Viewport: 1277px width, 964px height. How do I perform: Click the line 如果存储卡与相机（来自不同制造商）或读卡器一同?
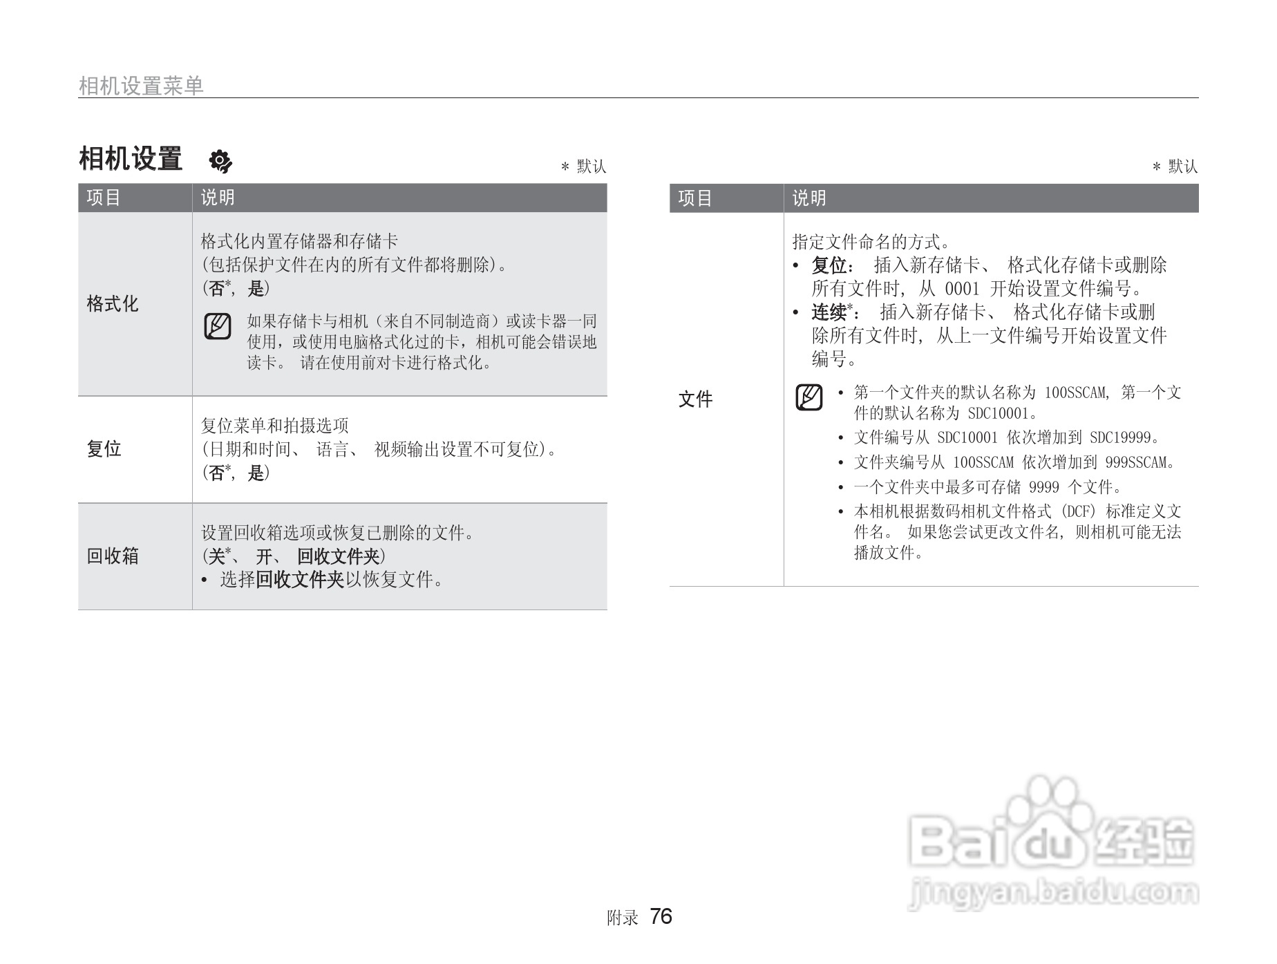click(422, 321)
